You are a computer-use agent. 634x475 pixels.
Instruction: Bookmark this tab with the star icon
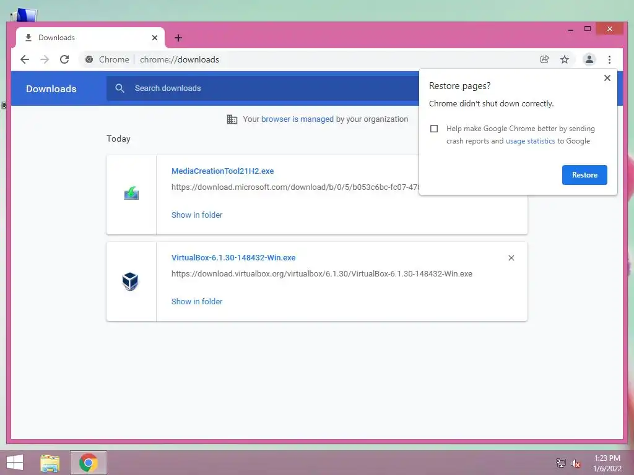(565, 60)
